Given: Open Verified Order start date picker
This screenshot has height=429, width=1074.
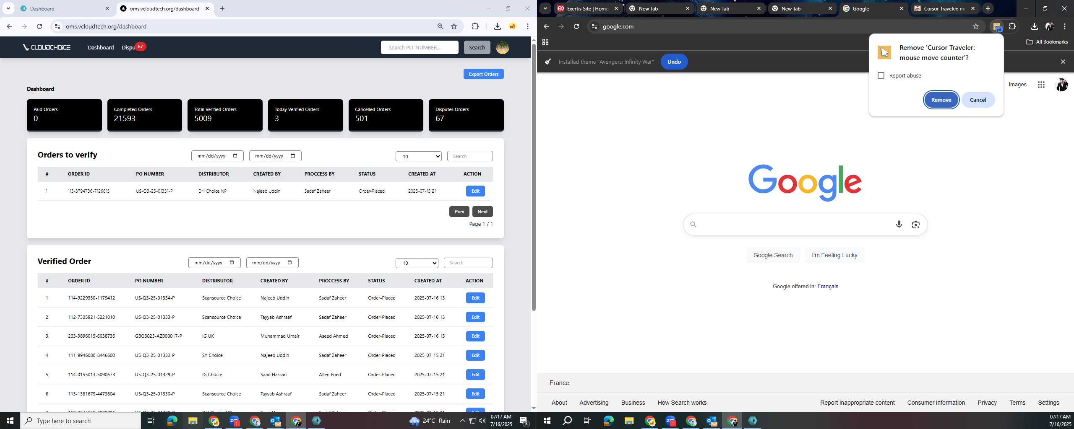Looking at the screenshot, I should pyautogui.click(x=214, y=263).
